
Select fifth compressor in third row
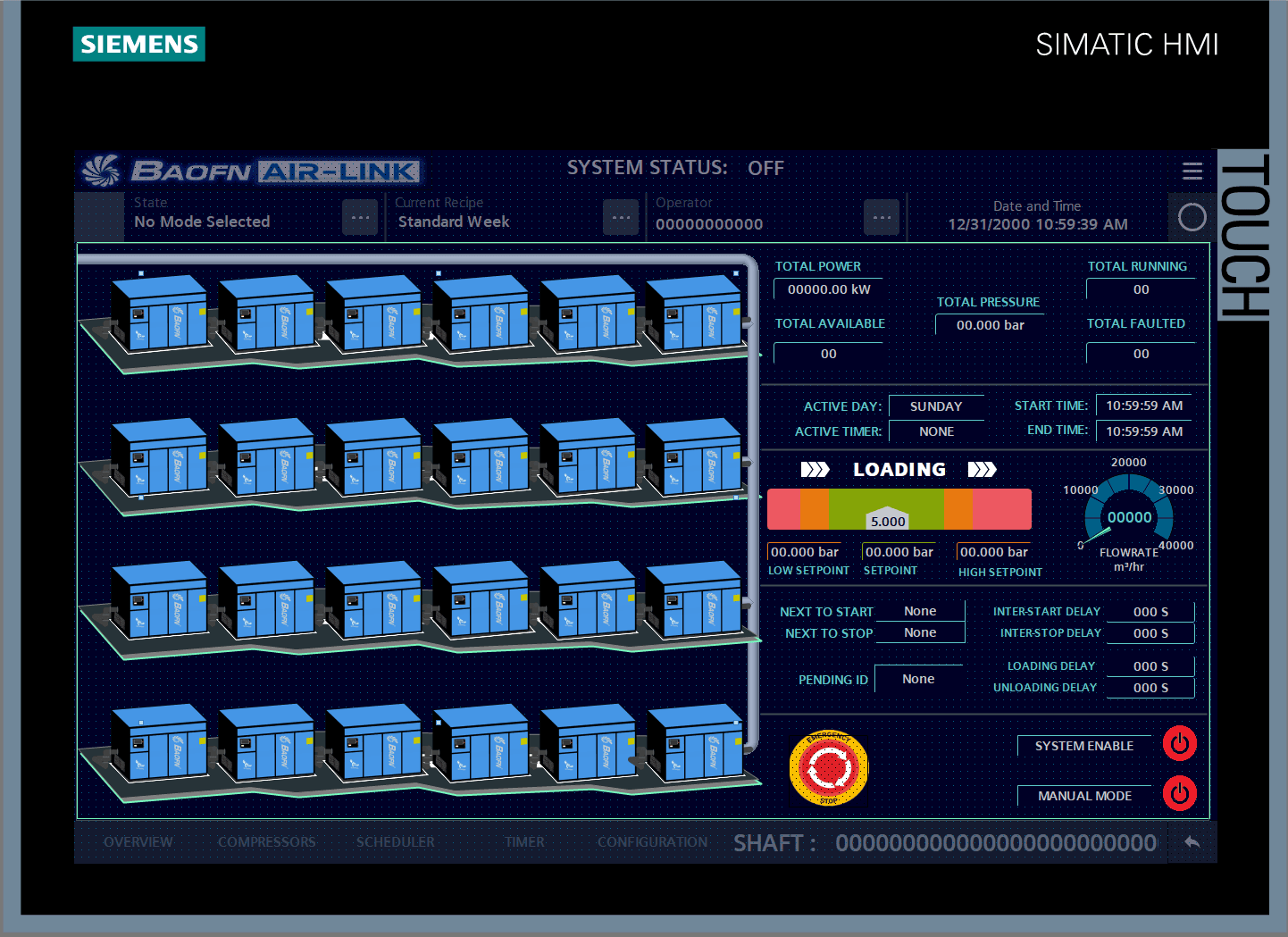pyautogui.click(x=588, y=598)
